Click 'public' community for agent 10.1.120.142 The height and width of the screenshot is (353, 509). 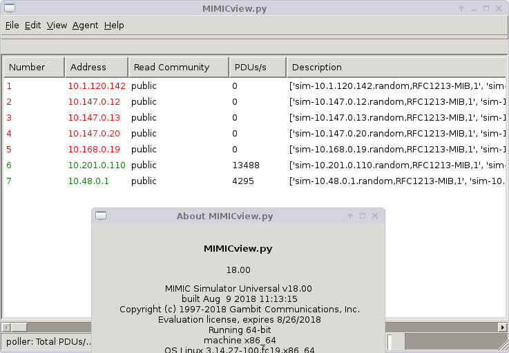144,86
